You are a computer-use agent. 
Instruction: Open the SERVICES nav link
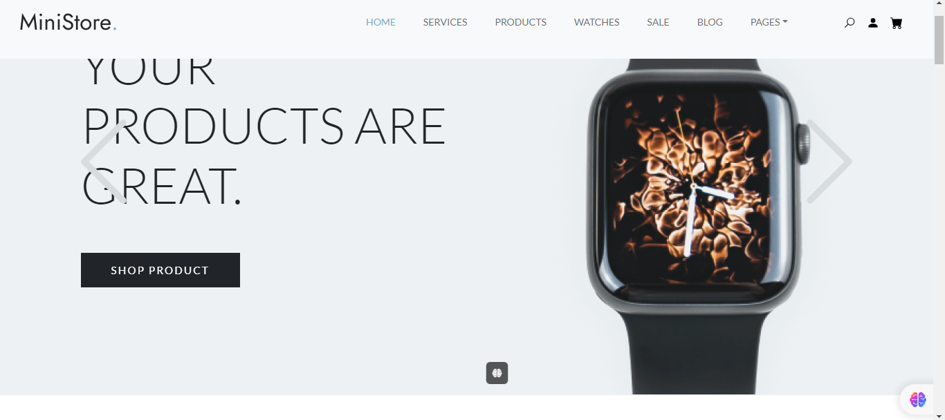pyautogui.click(x=445, y=22)
